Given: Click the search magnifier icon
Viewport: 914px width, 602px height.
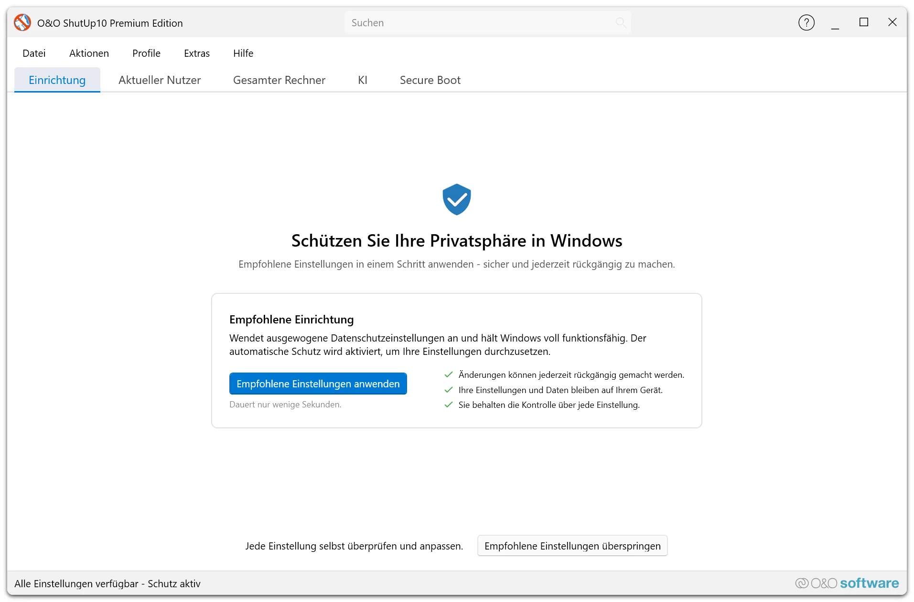Looking at the screenshot, I should pyautogui.click(x=620, y=22).
